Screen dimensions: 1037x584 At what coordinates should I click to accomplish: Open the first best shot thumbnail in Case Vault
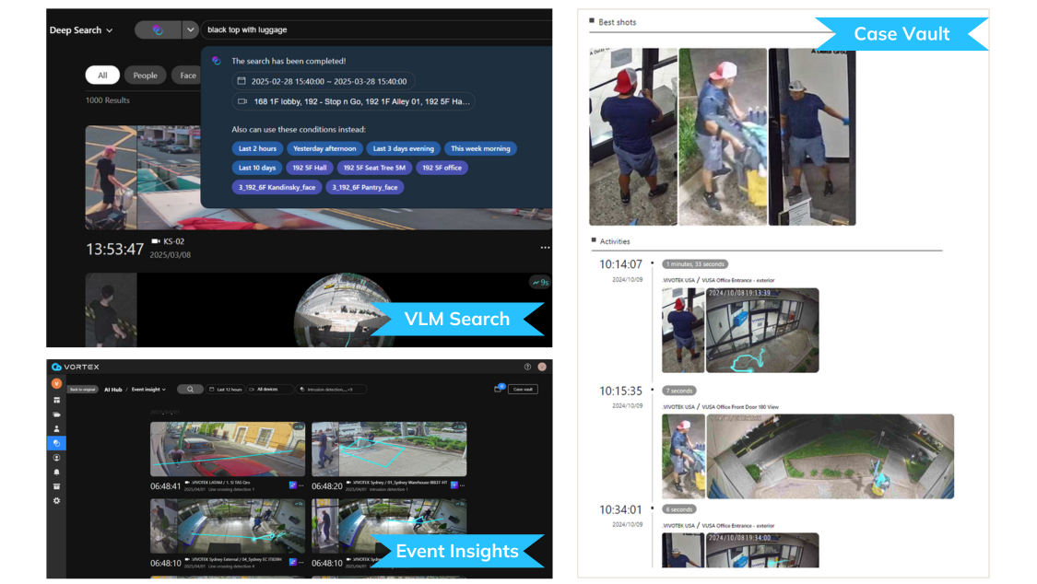click(x=632, y=136)
